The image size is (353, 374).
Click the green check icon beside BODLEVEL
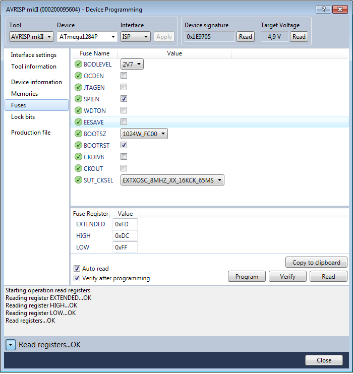point(78,64)
